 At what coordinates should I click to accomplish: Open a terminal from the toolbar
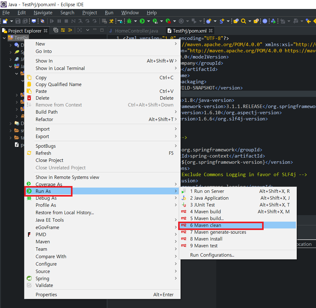coord(34,21)
